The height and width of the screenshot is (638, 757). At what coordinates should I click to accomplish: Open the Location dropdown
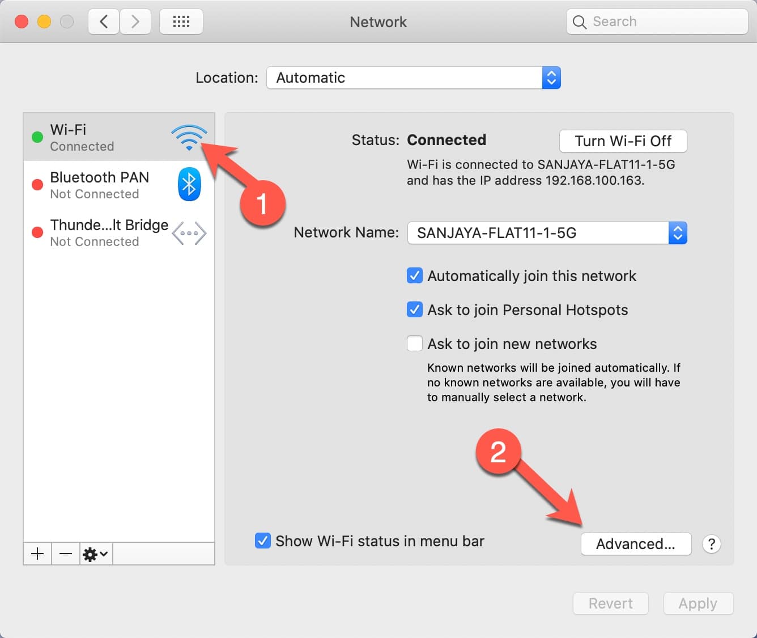coord(414,78)
